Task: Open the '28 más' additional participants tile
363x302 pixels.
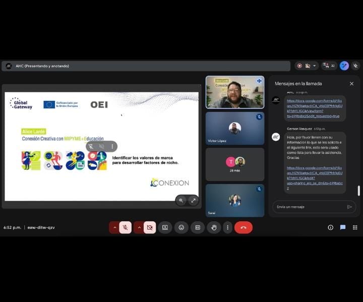Action: 235,164
